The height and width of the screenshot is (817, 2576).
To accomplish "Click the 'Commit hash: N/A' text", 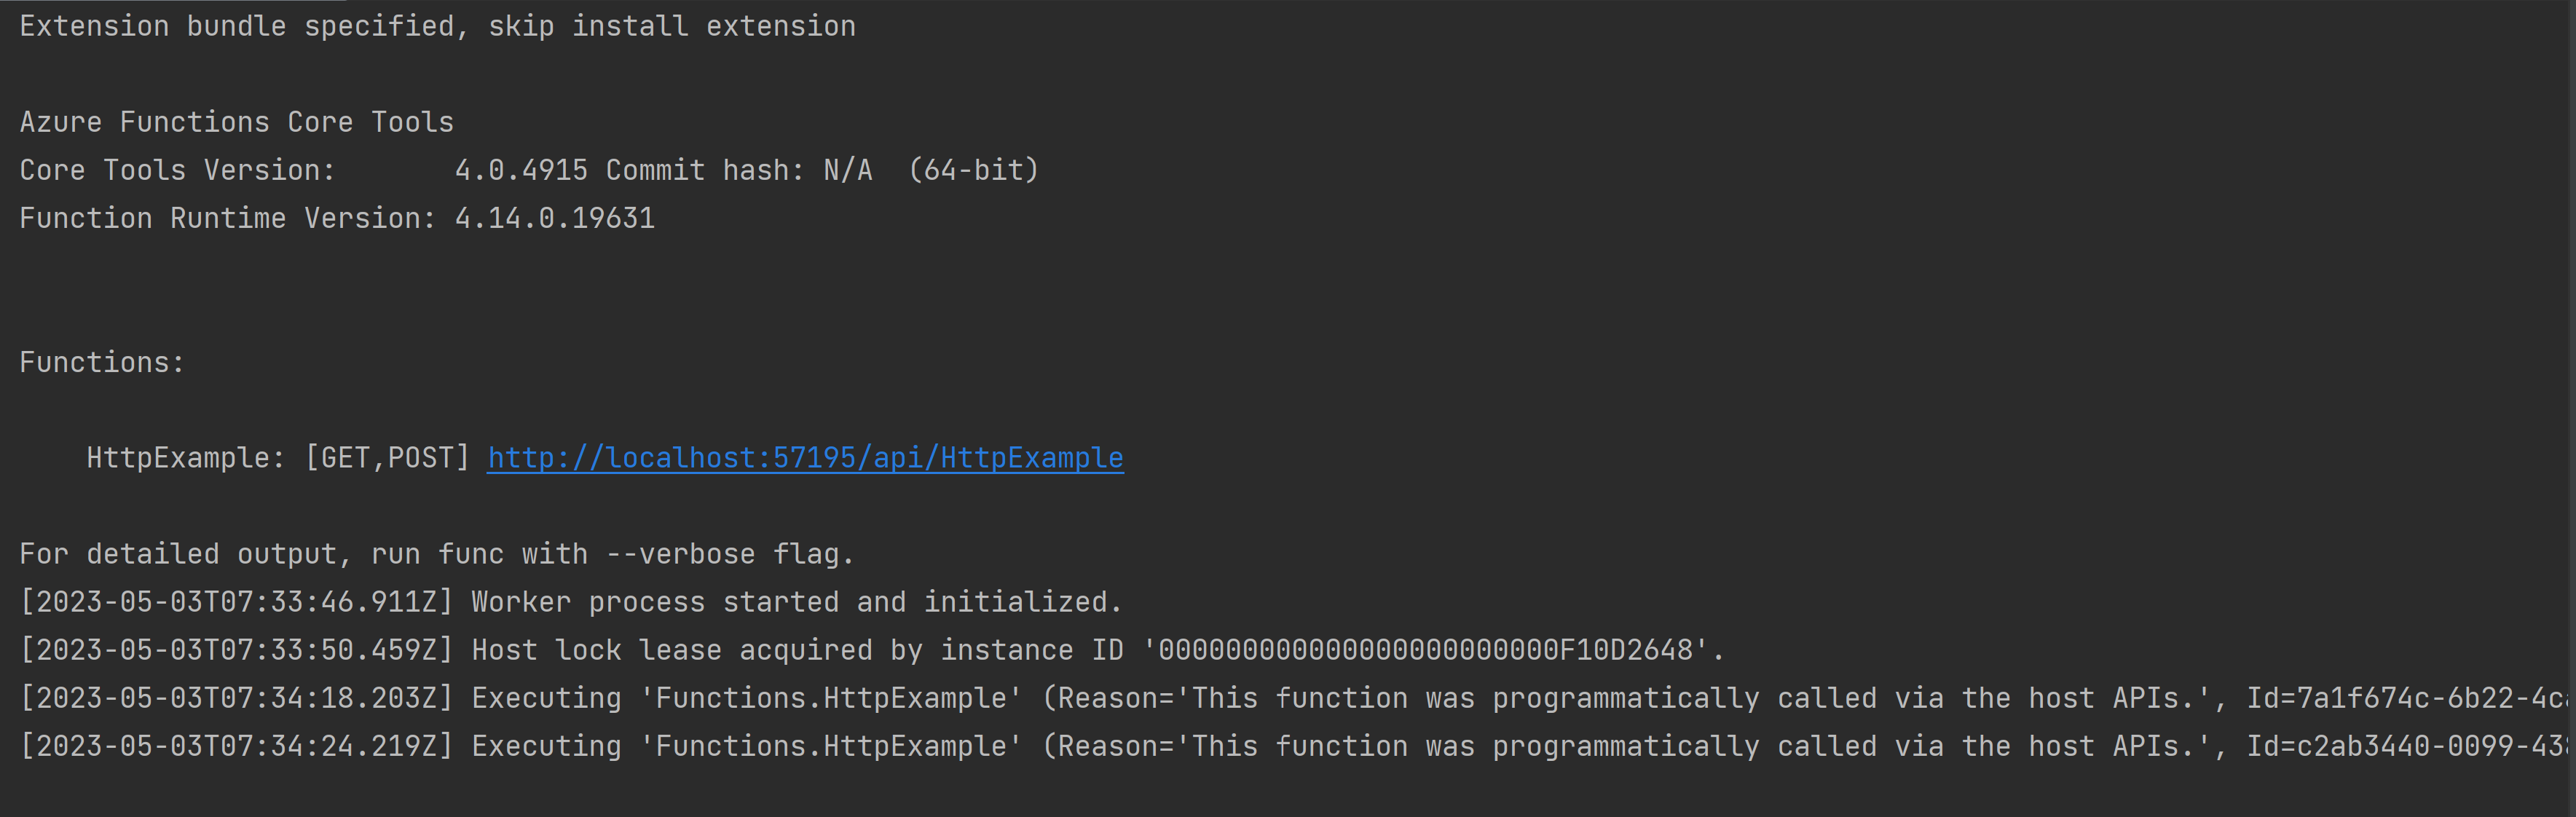I will (x=739, y=170).
